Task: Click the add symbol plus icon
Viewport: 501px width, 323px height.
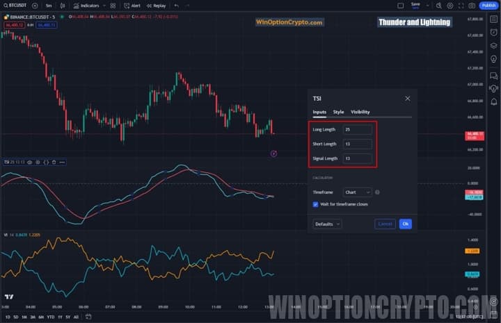Action: coord(35,5)
